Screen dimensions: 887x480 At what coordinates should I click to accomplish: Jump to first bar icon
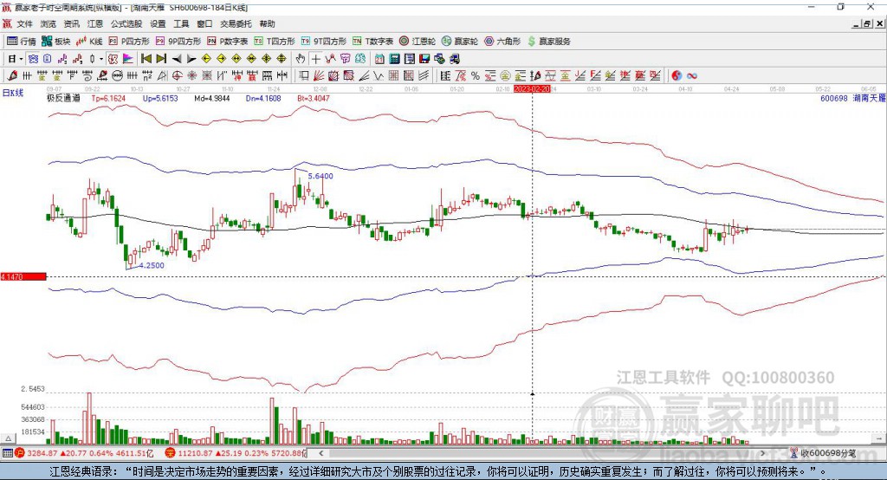coord(146,59)
